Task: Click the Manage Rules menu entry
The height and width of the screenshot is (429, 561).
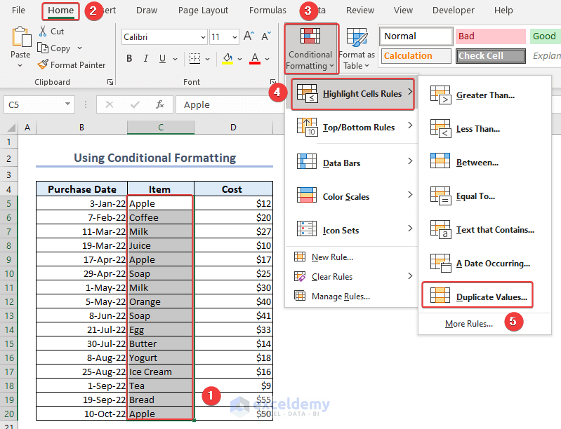Action: tap(341, 296)
